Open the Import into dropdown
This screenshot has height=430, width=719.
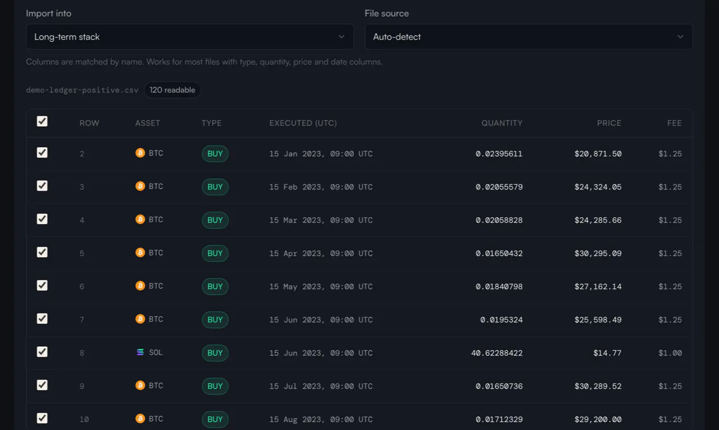click(190, 37)
